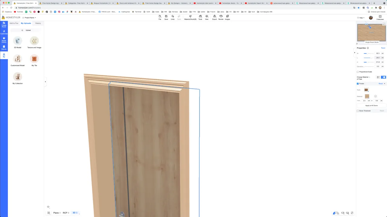Open the Project Name dropdown
This screenshot has height=217, width=387.
tap(30, 18)
